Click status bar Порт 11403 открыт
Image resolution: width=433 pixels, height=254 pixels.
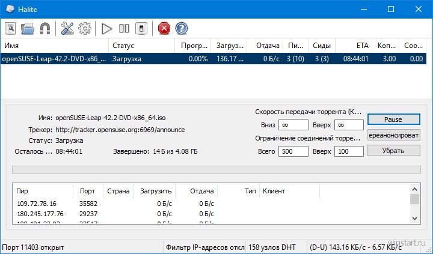coord(33,247)
